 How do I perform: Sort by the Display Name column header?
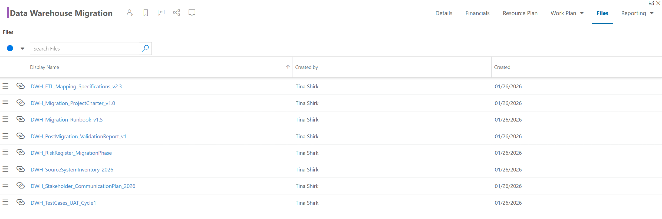pyautogui.click(x=44, y=67)
